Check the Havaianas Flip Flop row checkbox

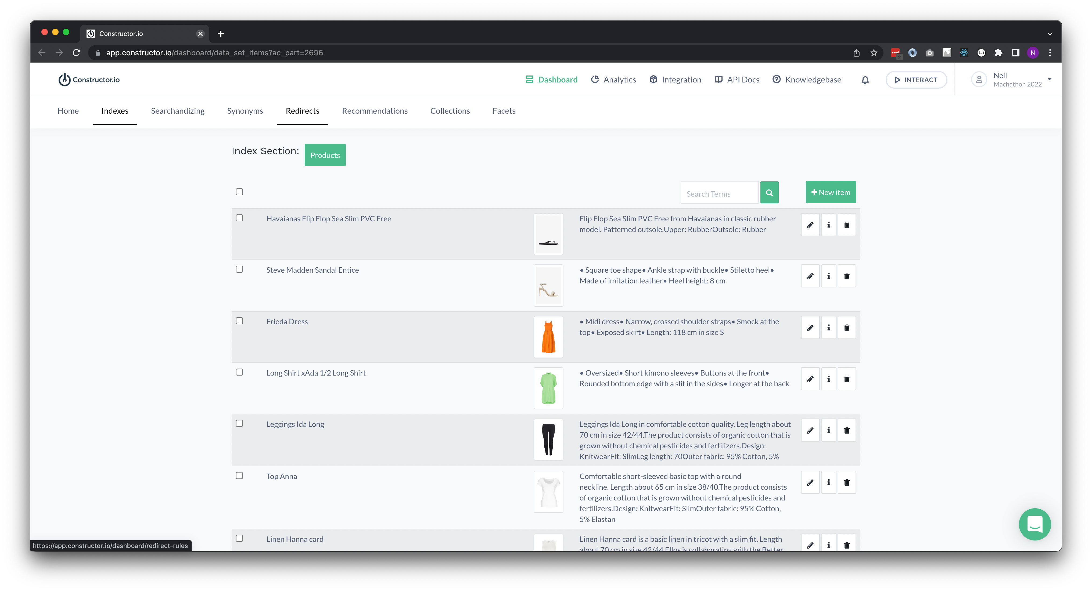239,218
